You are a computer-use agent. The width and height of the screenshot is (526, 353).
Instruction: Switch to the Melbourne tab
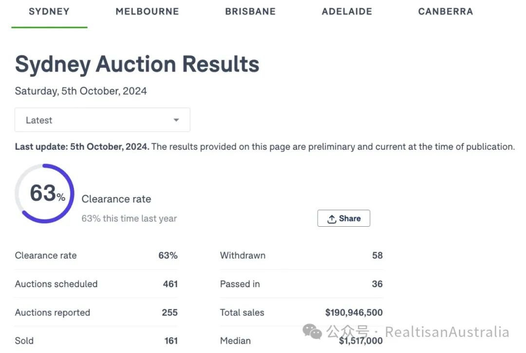[x=147, y=11]
